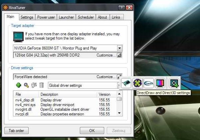This screenshot has height=140, width=200.
Task: Select the nv4_disp.dll row
Action: [65, 100]
